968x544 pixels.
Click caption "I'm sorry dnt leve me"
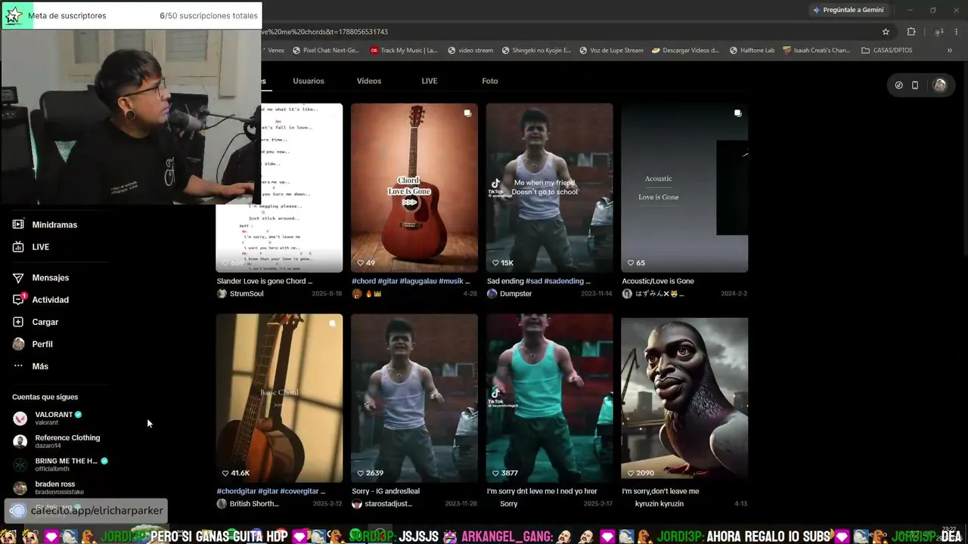click(541, 491)
